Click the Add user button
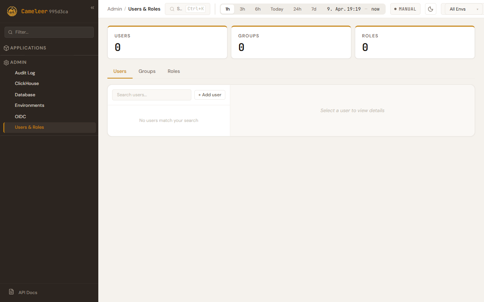The height and width of the screenshot is (302, 484). [x=209, y=95]
